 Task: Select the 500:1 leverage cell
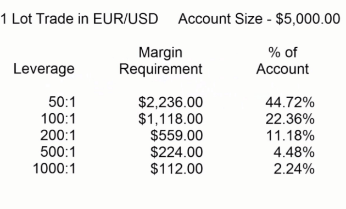click(58, 152)
